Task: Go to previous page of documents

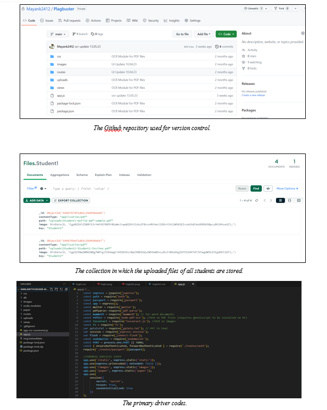Action: (x=264, y=201)
